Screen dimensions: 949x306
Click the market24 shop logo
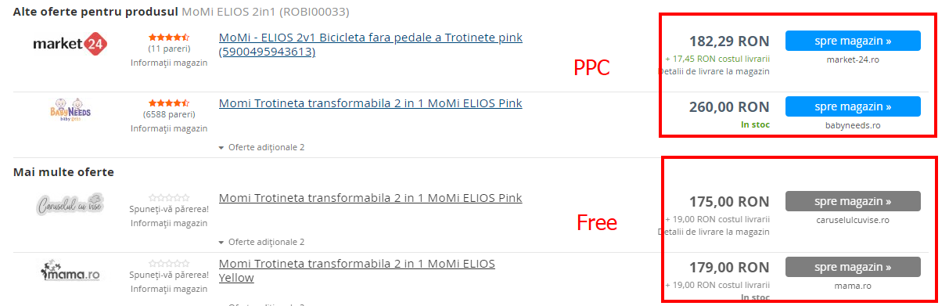coord(70,44)
